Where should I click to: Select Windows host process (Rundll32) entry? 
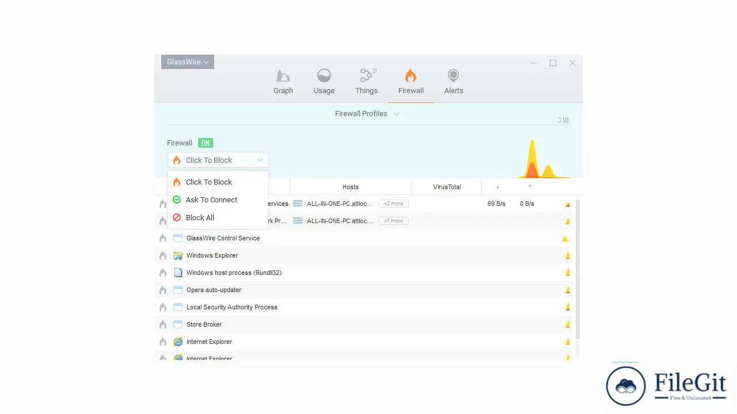[x=365, y=273]
